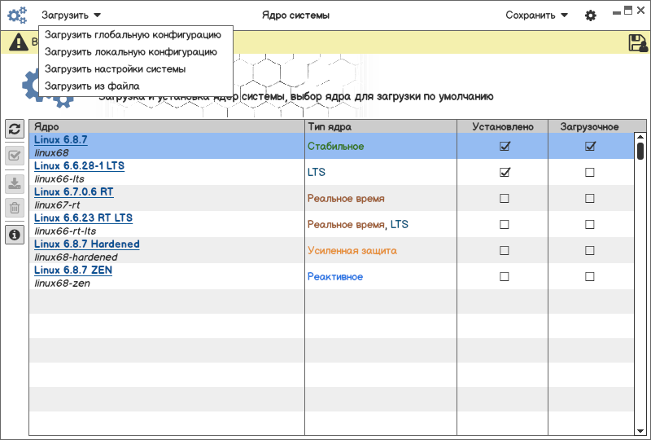Choose Загрузить глобальную конфигурацию
651x440 pixels.
(133, 35)
